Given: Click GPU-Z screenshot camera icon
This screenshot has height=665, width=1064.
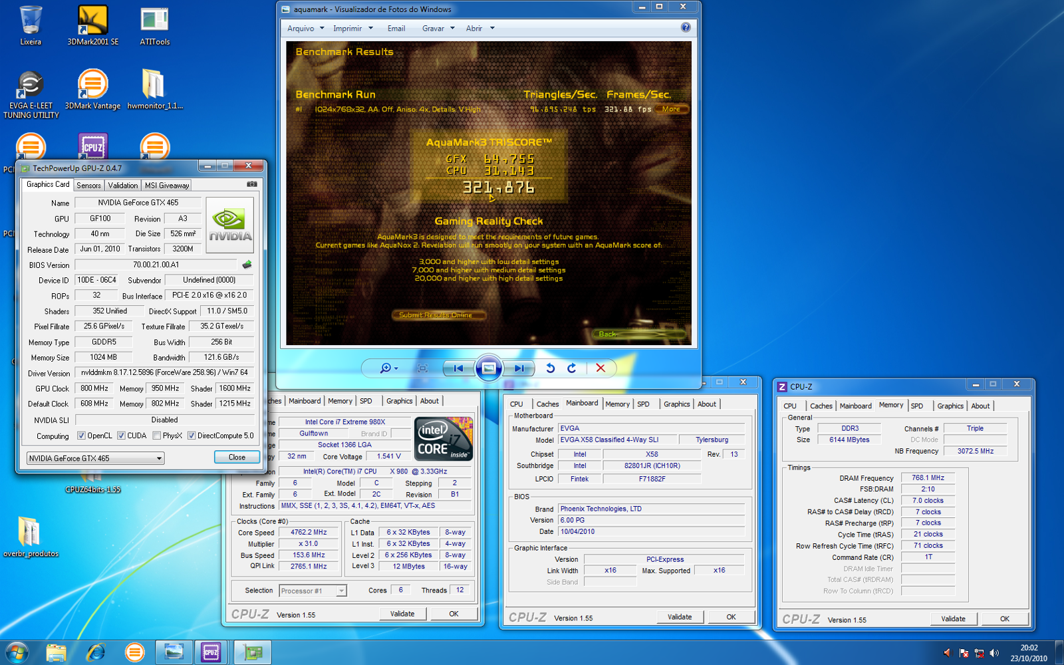Looking at the screenshot, I should point(252,184).
